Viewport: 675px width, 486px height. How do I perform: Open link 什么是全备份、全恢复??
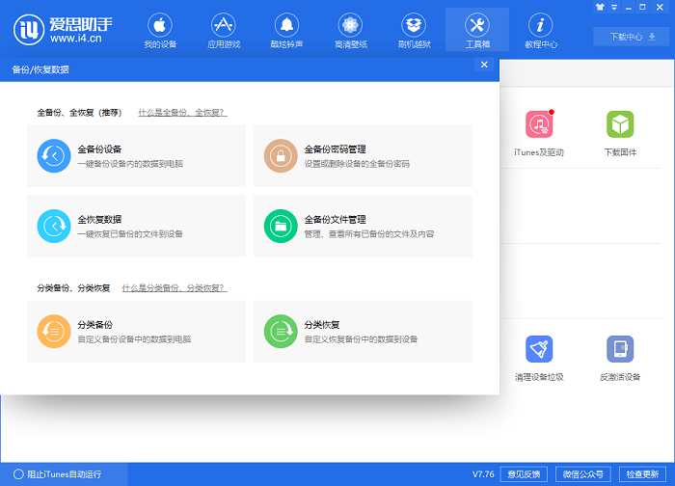coord(182,113)
